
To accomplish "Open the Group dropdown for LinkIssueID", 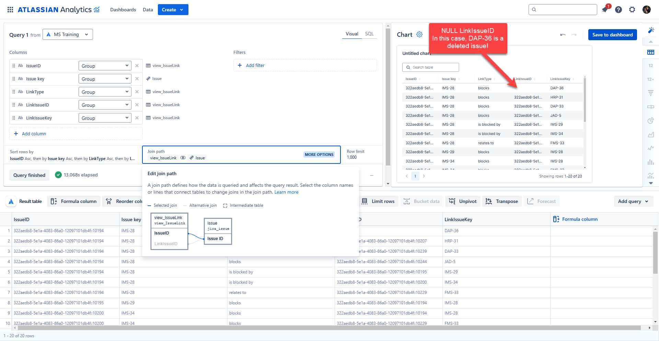I will pyautogui.click(x=105, y=105).
